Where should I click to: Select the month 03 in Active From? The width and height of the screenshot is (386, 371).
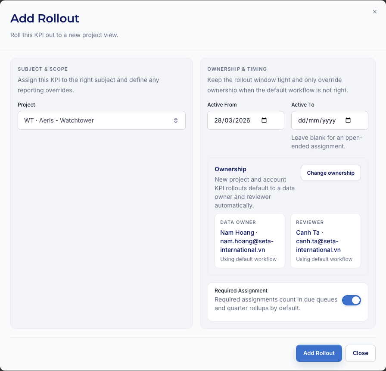click(x=229, y=120)
